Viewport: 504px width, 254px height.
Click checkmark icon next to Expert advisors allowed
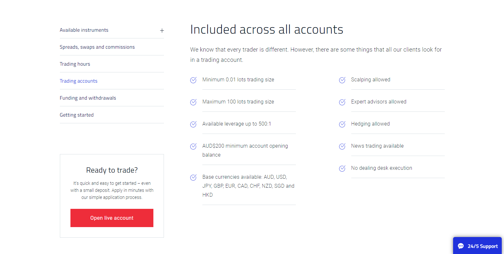tap(342, 102)
